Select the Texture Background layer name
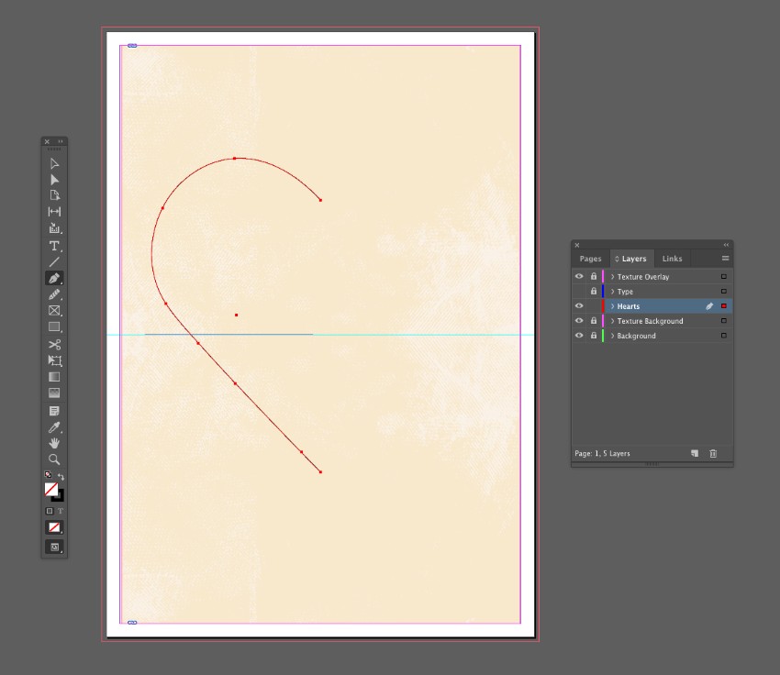The height and width of the screenshot is (675, 780). [651, 321]
